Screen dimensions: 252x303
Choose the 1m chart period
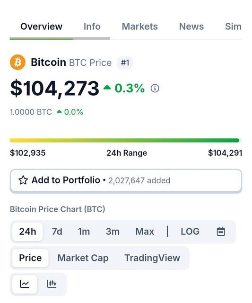[84, 232]
